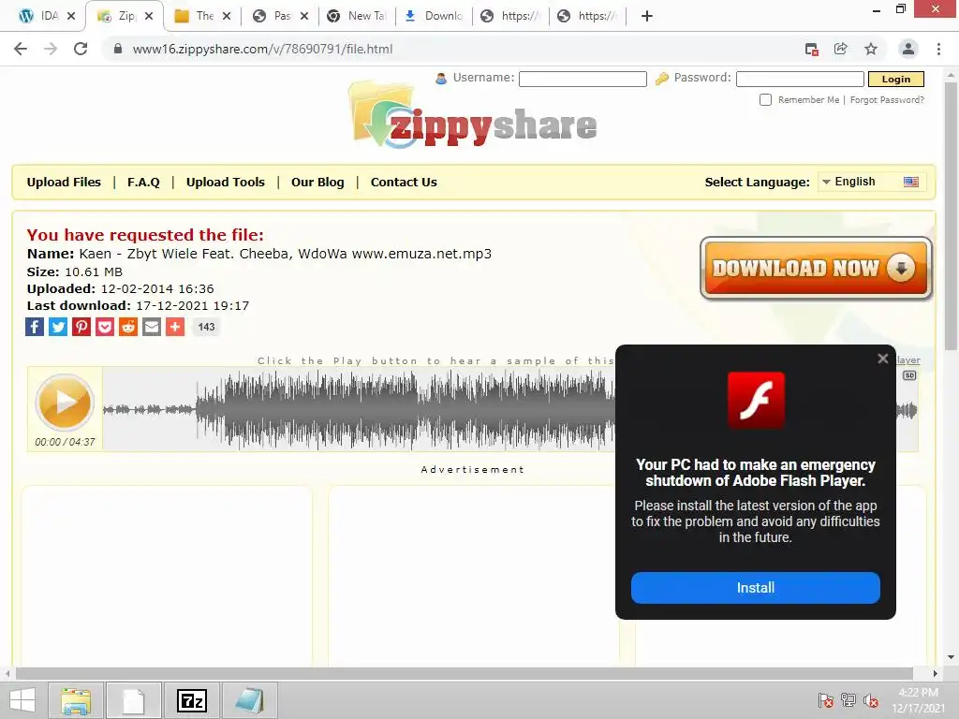This screenshot has height=719, width=959.
Task: Open the notepad app on taskbar
Action: click(249, 700)
